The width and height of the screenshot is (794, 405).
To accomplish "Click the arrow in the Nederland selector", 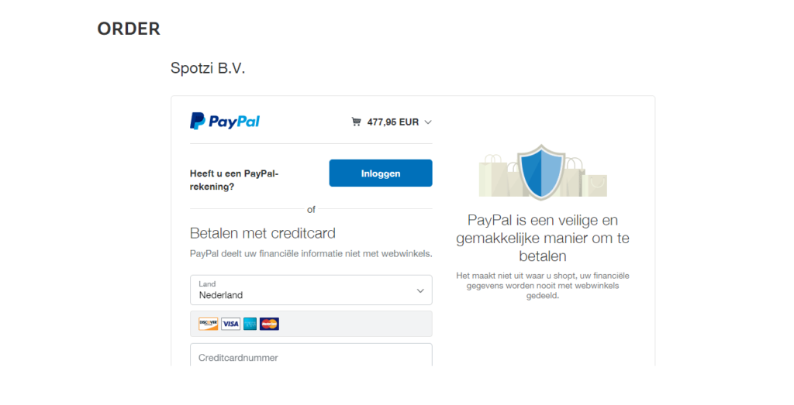I will (420, 290).
